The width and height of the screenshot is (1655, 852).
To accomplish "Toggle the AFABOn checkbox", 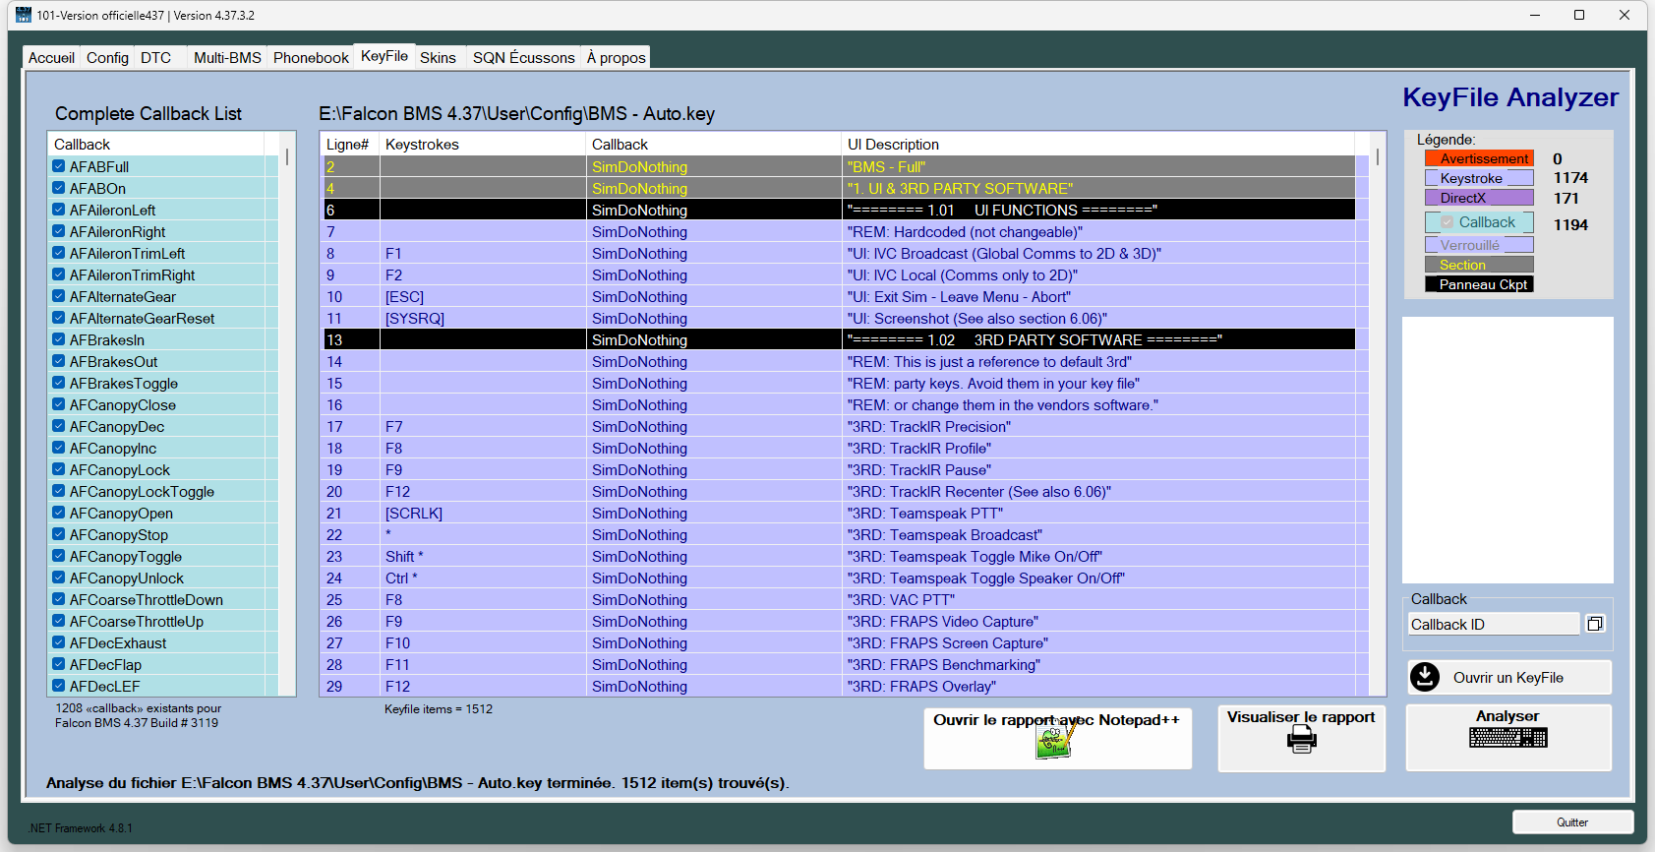I will tap(59, 188).
